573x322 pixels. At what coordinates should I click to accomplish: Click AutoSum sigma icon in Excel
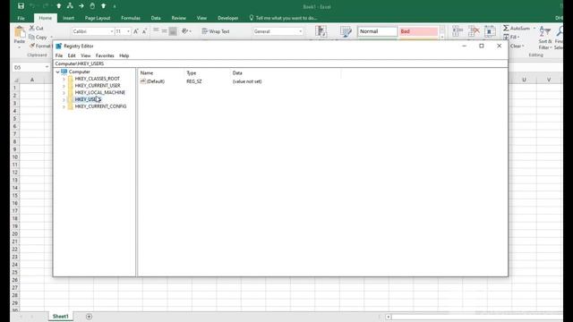click(506, 28)
